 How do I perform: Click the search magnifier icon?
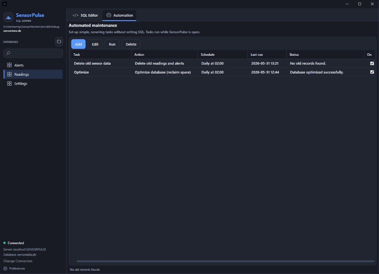click(x=8, y=53)
